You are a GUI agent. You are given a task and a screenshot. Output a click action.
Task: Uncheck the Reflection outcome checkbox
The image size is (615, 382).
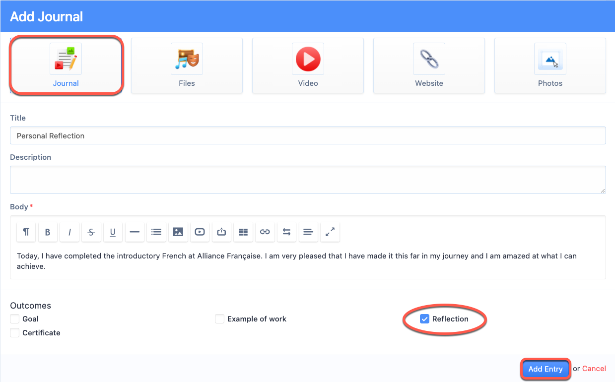tap(425, 319)
